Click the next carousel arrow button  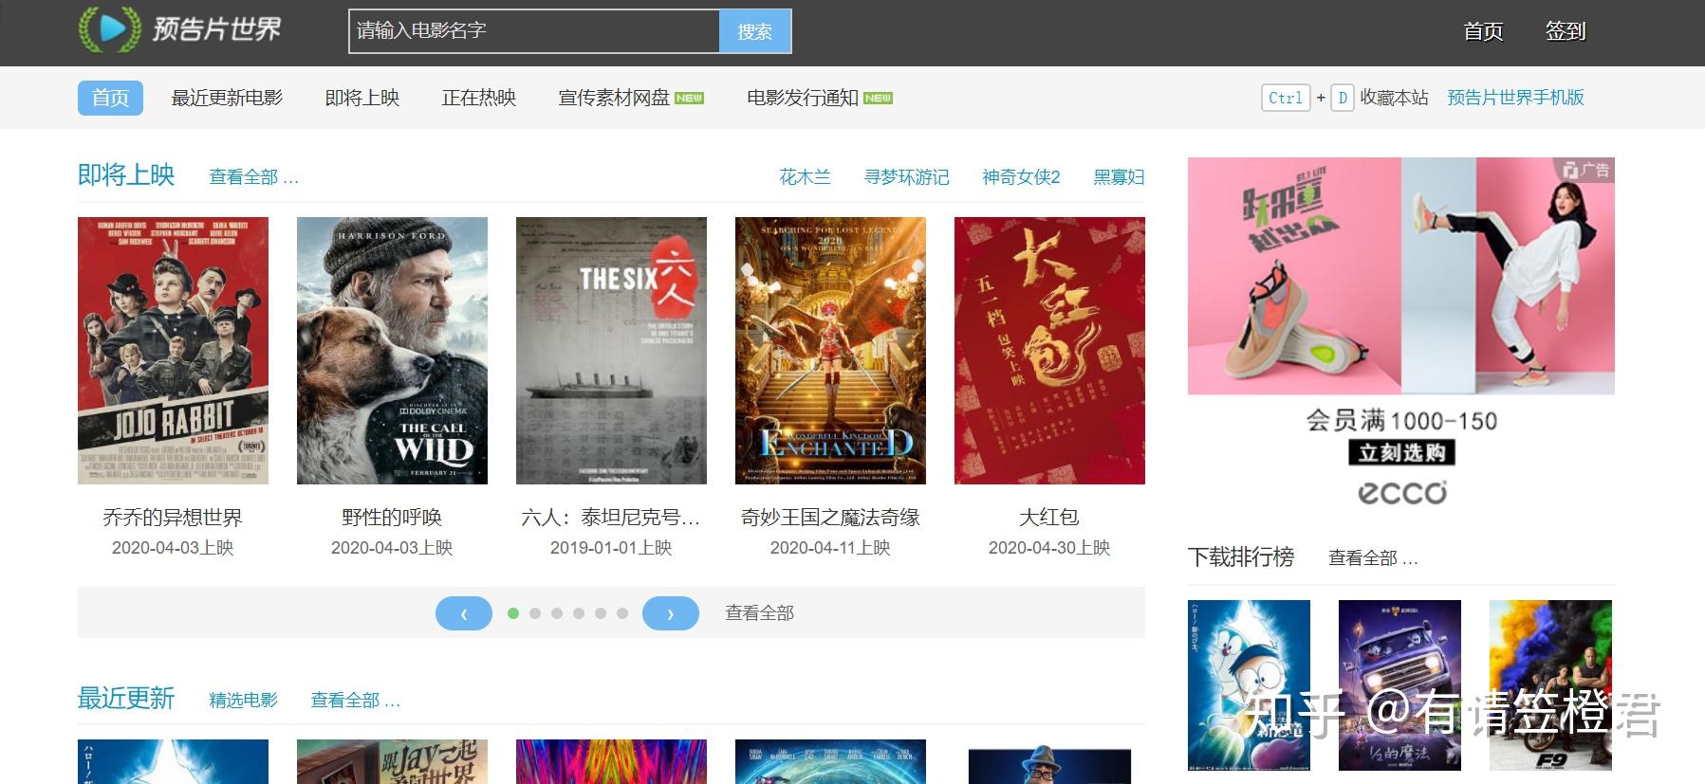click(671, 613)
